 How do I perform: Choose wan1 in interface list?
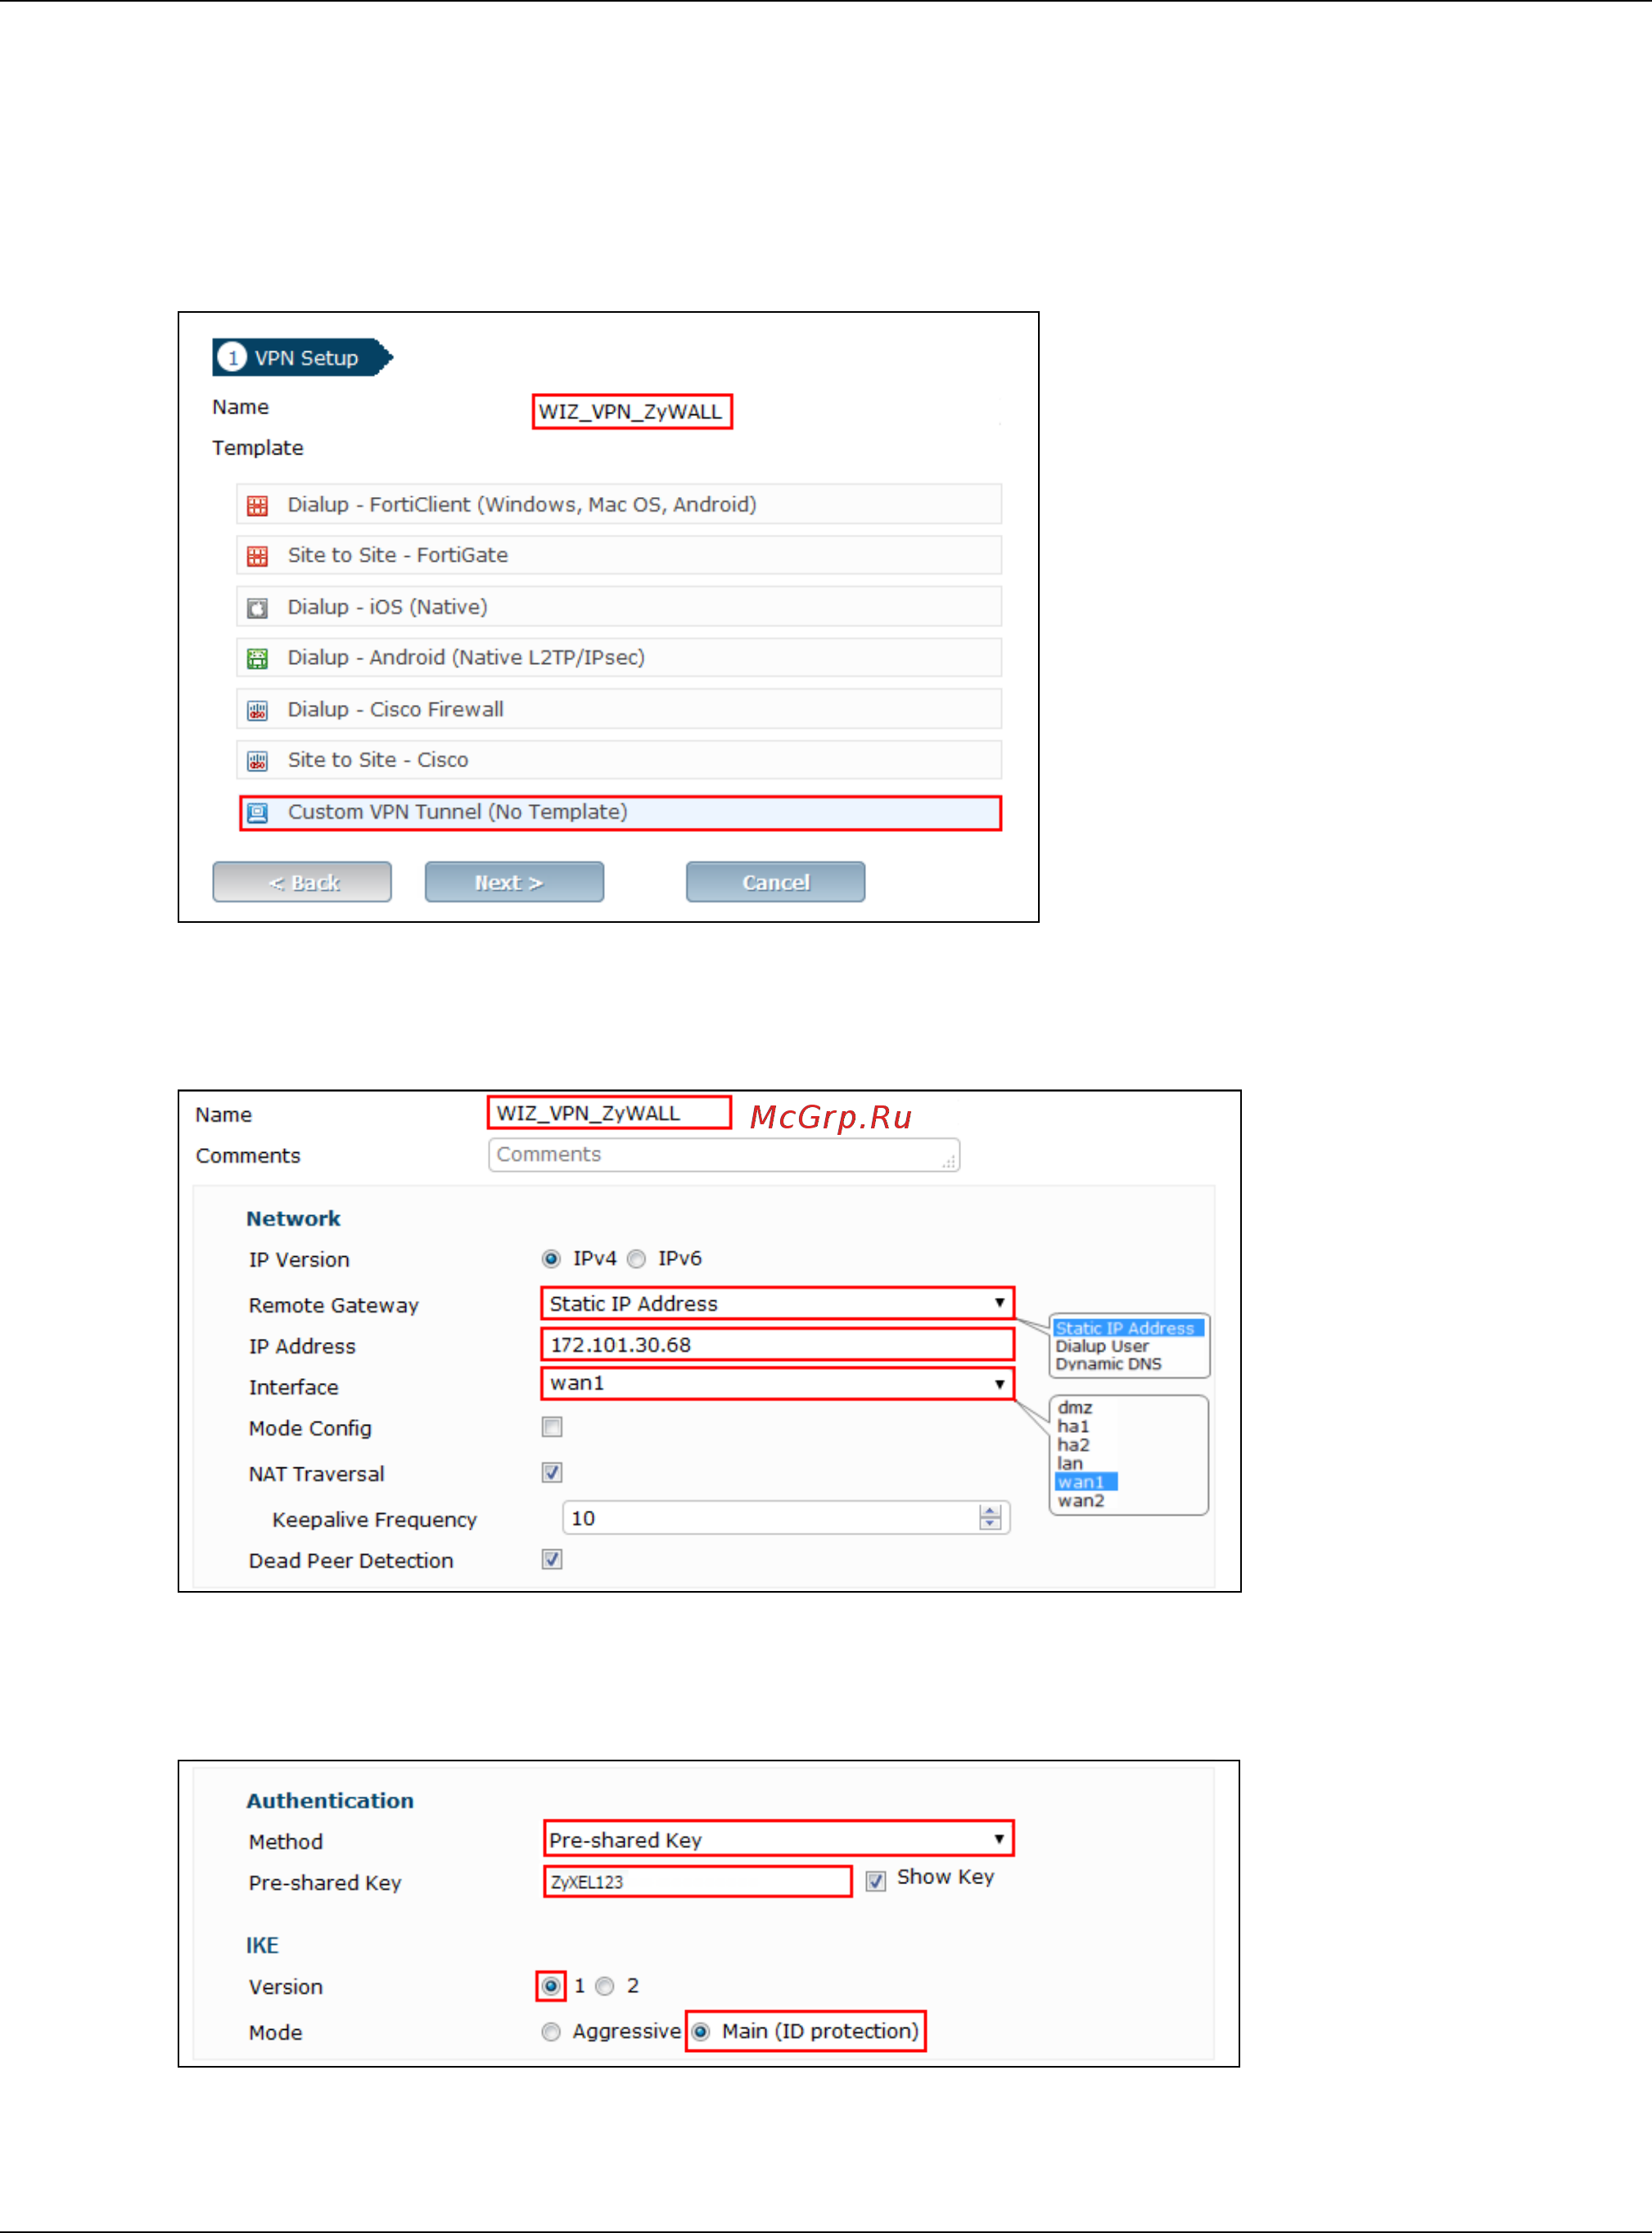(x=1086, y=1482)
